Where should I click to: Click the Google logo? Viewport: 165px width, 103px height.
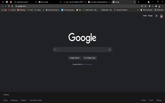pos(82,38)
